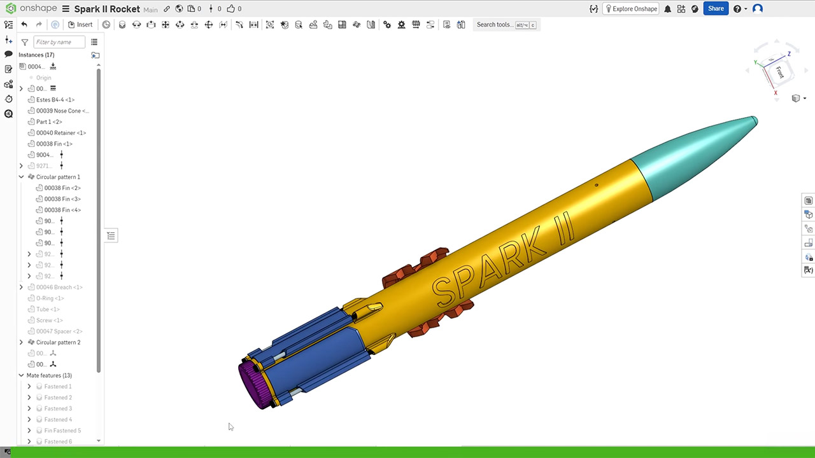Click the Search tools field
Viewport: 815px width, 458px height.
coord(506,25)
